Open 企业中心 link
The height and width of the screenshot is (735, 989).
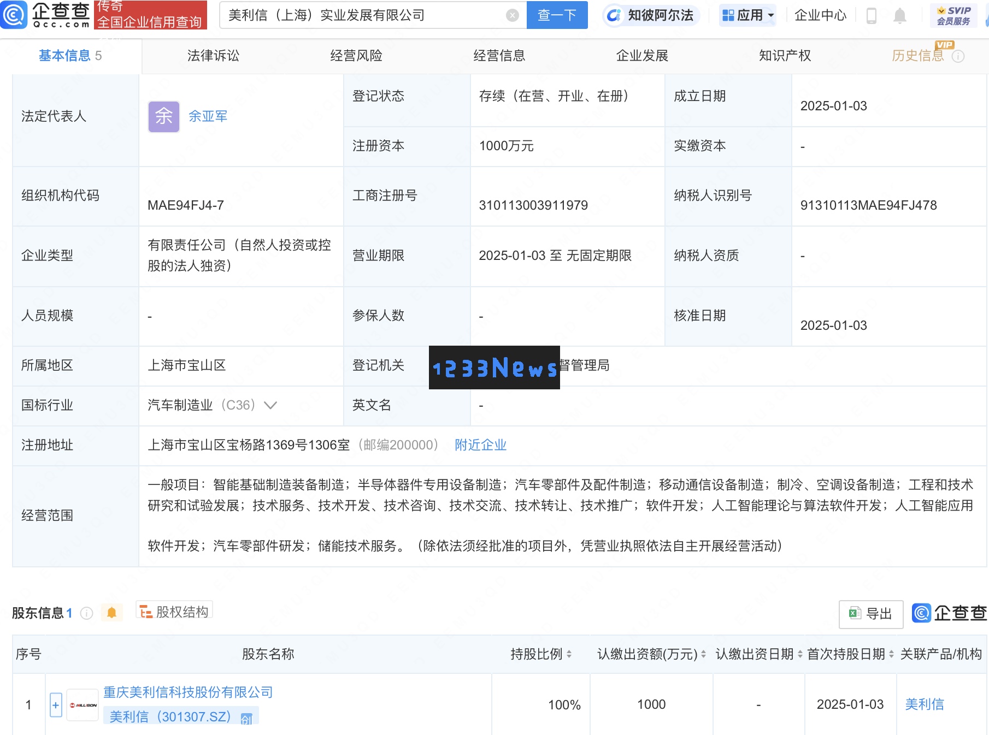tap(820, 15)
